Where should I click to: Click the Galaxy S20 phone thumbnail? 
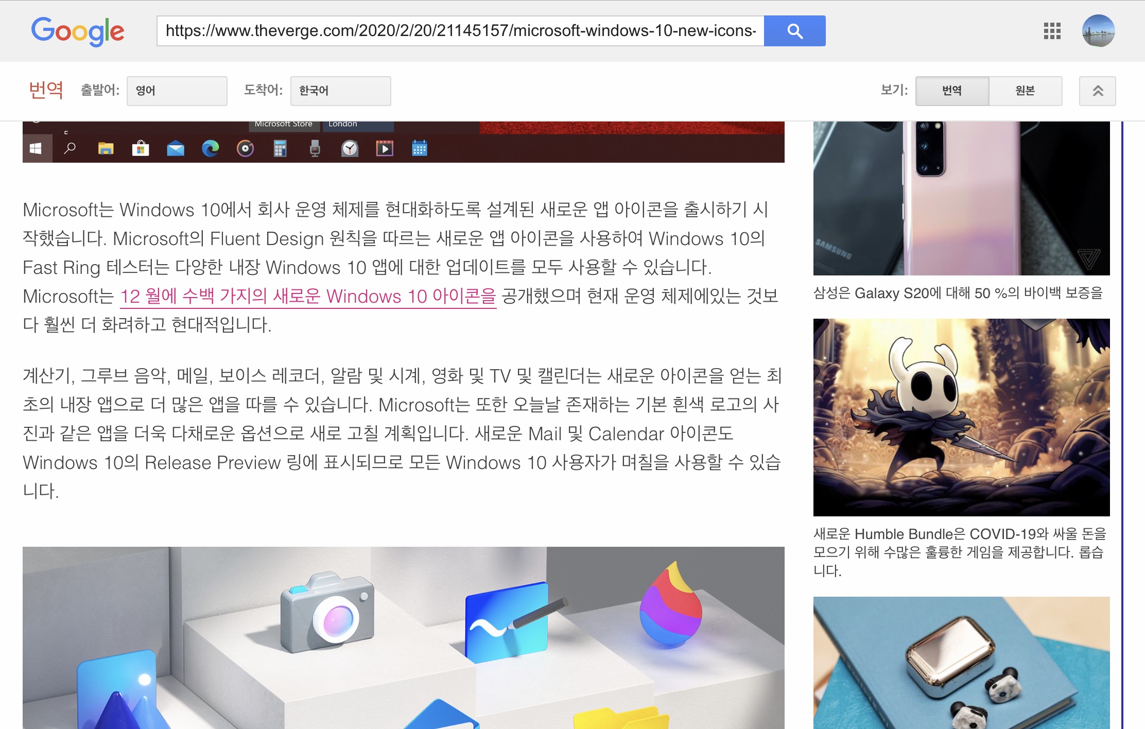coord(961,198)
